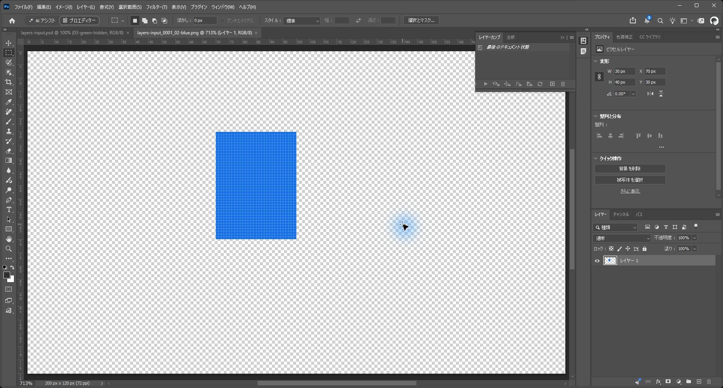Click the Select Subject button
This screenshot has width=723, height=388.
point(630,180)
